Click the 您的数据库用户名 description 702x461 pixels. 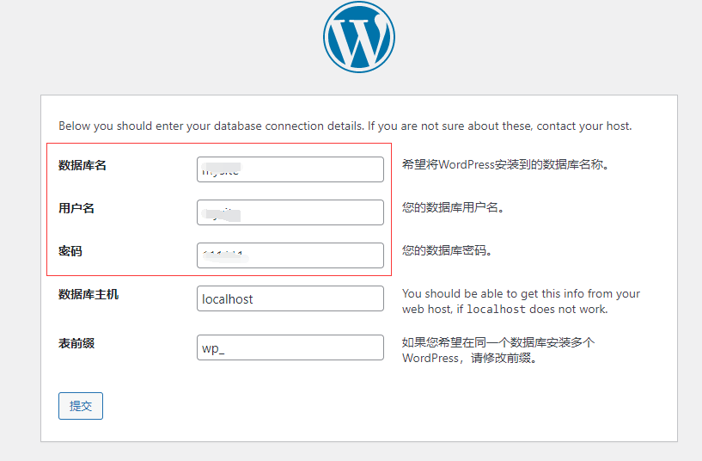point(454,207)
